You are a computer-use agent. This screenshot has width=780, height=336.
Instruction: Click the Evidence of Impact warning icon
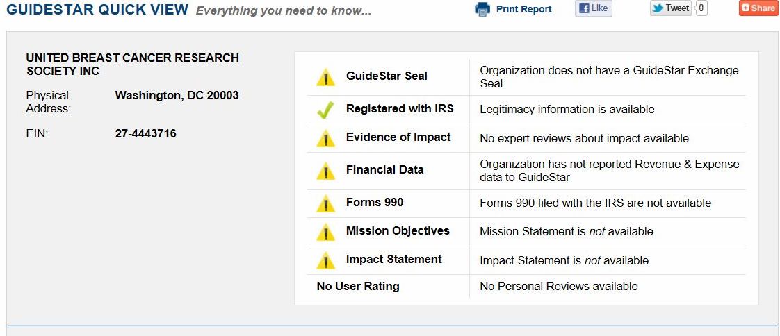point(325,138)
